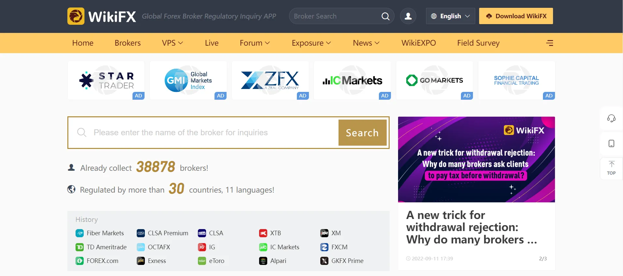The height and width of the screenshot is (276, 623).
Task: Click the mobile app phone icon
Action: [x=611, y=143]
